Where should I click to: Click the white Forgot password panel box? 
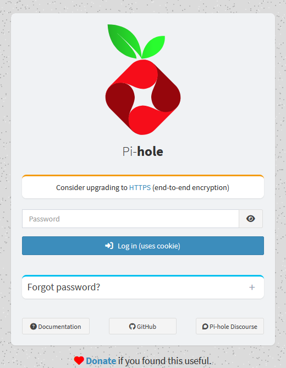point(143,287)
